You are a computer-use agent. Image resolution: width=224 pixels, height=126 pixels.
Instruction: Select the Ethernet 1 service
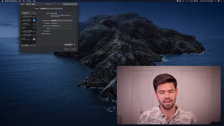tap(29, 24)
